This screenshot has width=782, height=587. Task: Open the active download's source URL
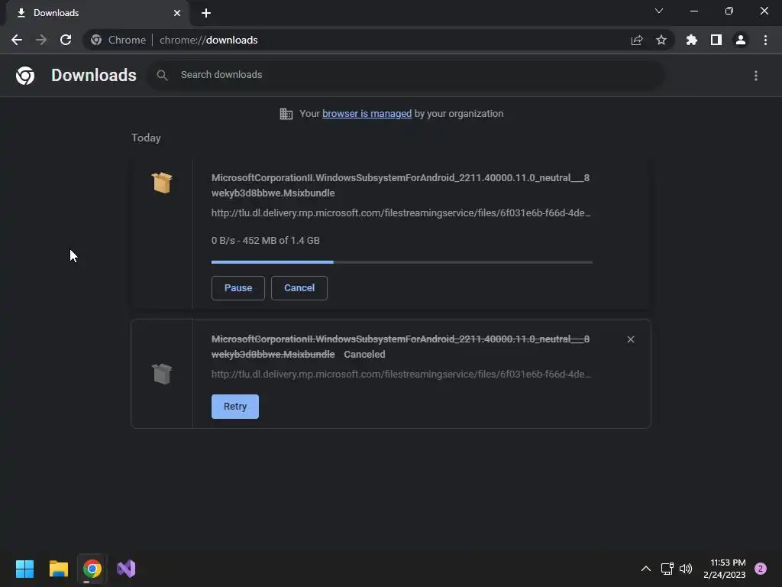(x=401, y=213)
